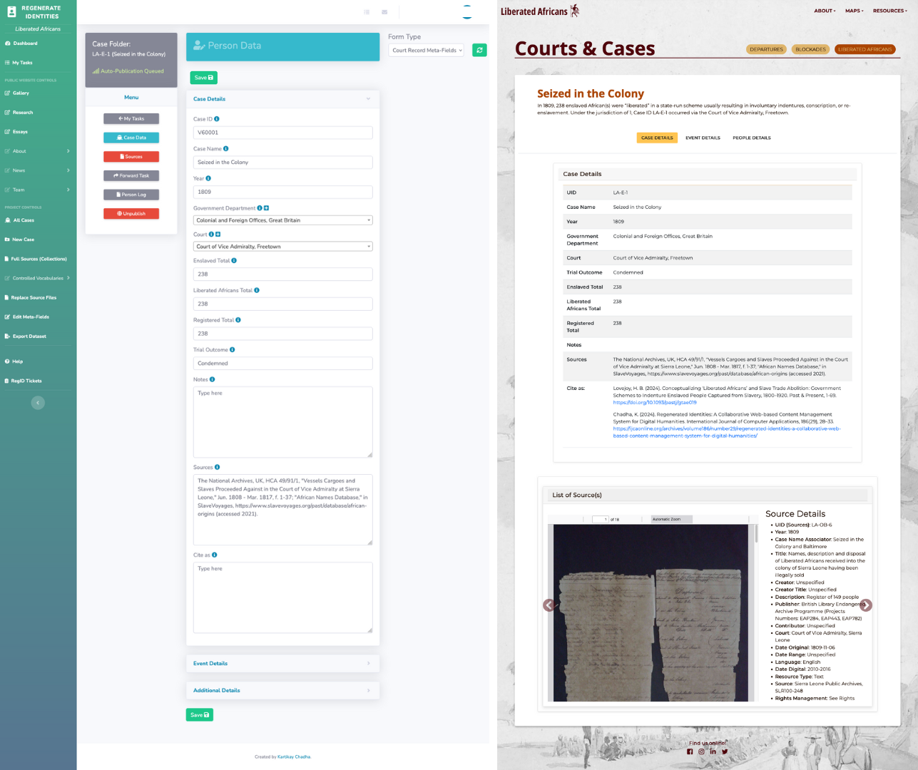Click the red Unpublish button

click(131, 214)
